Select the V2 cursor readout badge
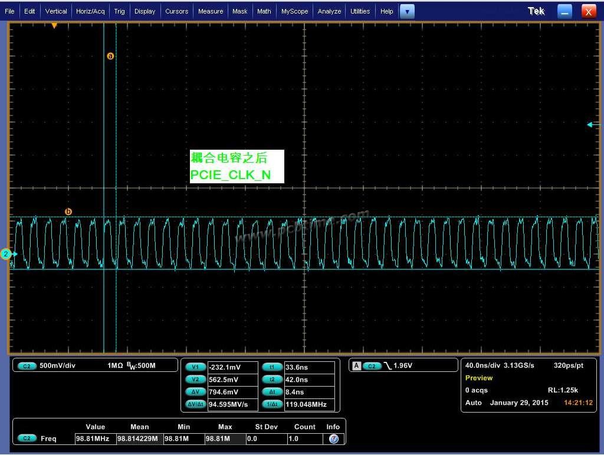The image size is (604, 455). [x=195, y=380]
